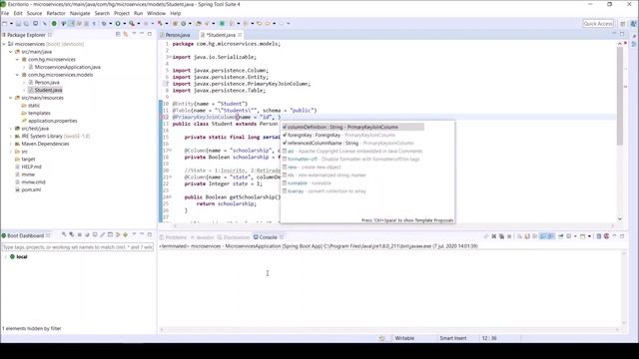Open the Navigate menu
The width and height of the screenshot is (639, 359).
pyautogui.click(x=80, y=13)
